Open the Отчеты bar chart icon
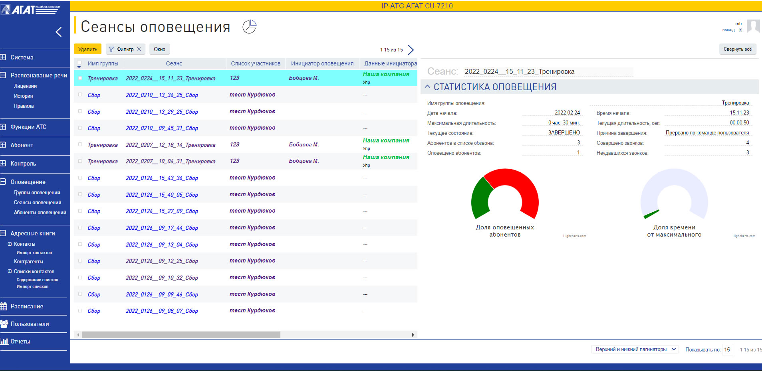Viewport: 762px width, 371px height. coord(4,341)
